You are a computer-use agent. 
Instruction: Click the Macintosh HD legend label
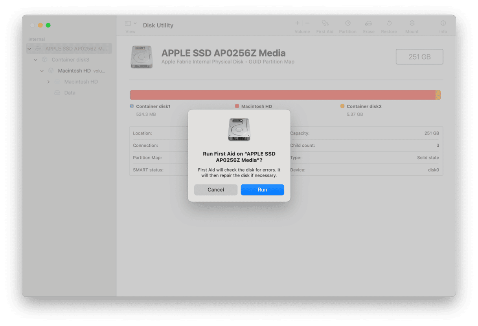257,106
